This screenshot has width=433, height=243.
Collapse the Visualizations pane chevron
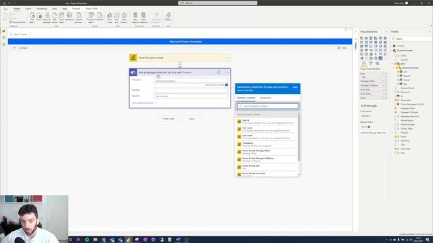point(386,32)
